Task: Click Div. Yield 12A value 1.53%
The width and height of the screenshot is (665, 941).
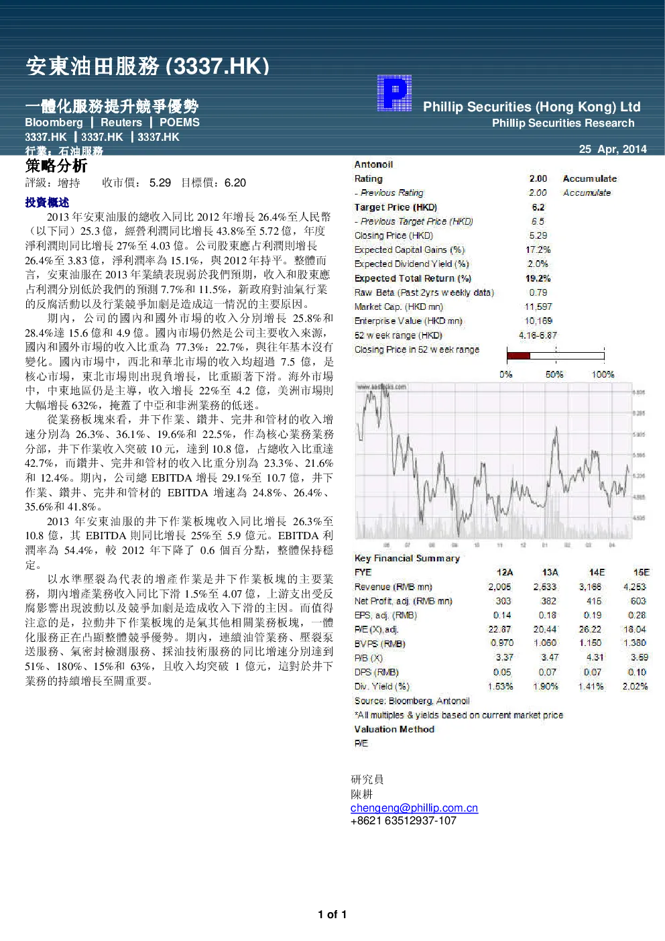Action: coord(501,686)
